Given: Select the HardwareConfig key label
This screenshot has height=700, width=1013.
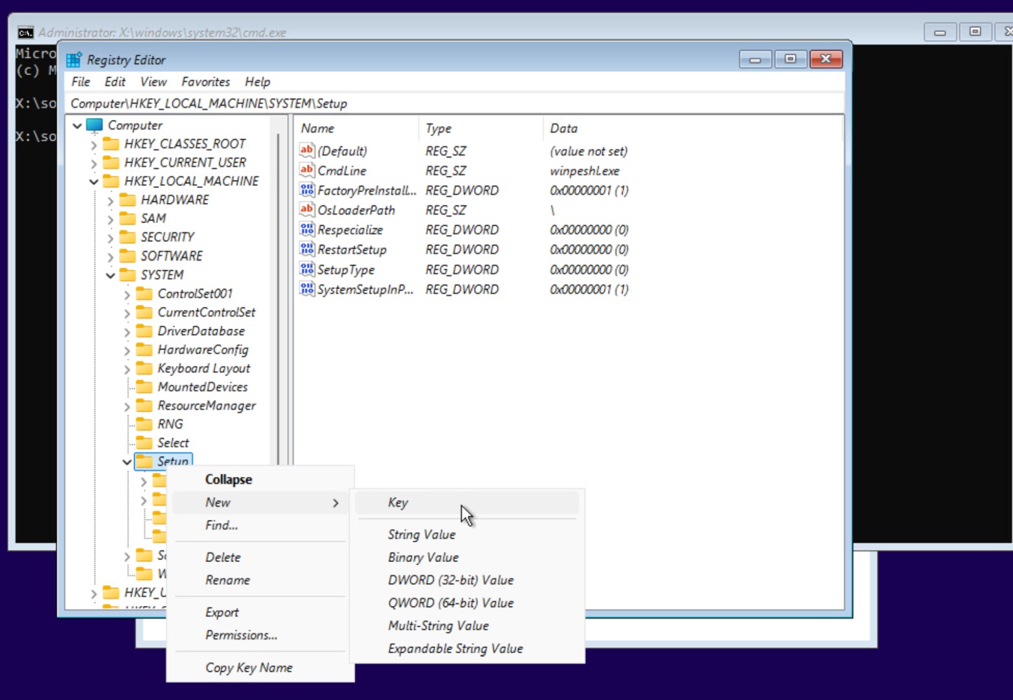Looking at the screenshot, I should (203, 349).
